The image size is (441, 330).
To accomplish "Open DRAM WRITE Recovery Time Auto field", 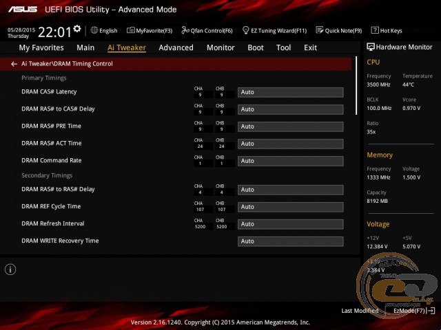I will tap(291, 241).
